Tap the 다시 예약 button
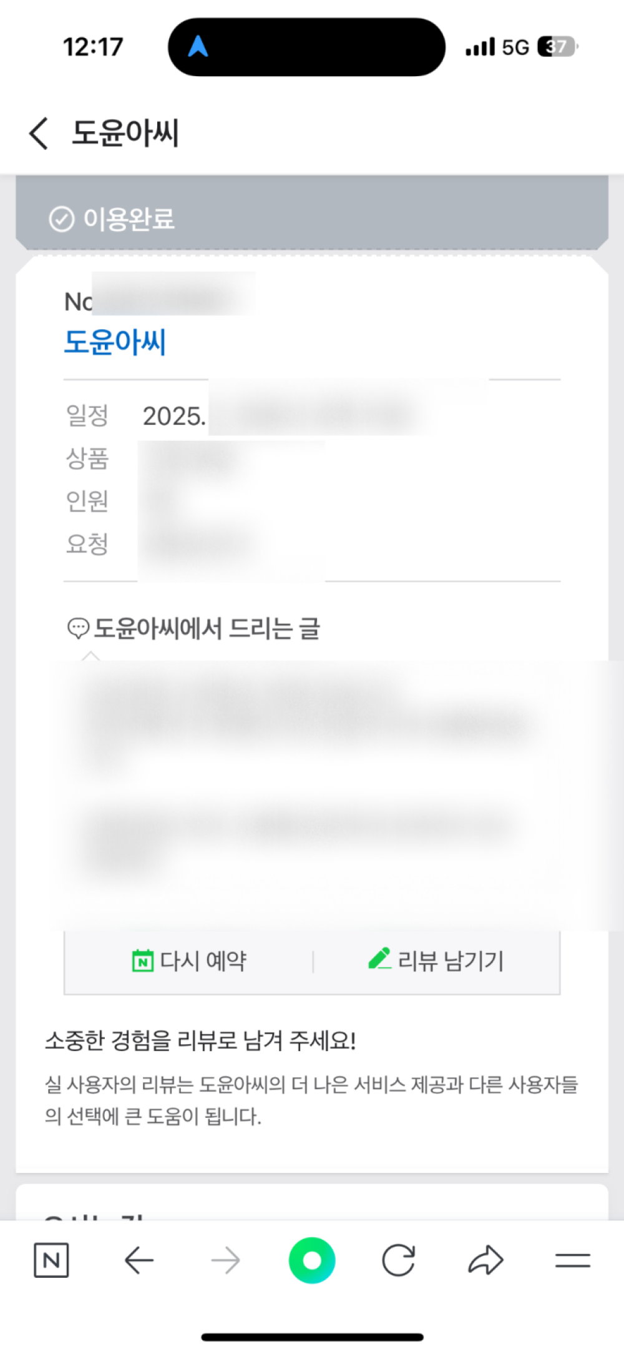This screenshot has height=1354, width=624. point(189,961)
